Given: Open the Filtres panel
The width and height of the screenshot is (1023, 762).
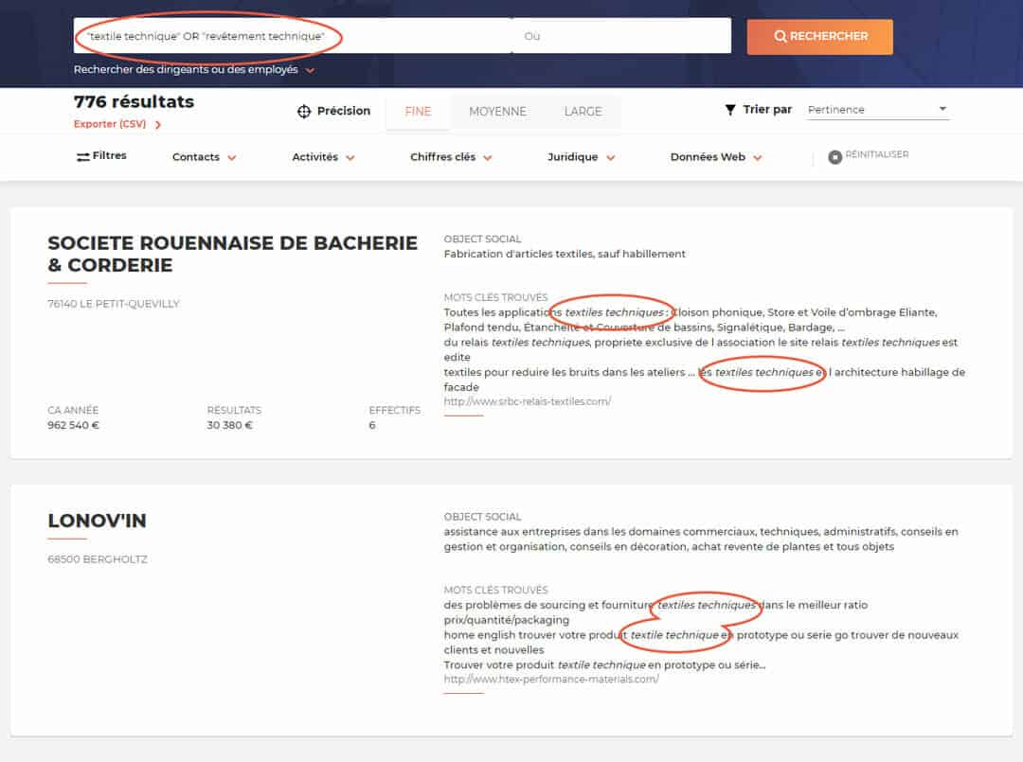Looking at the screenshot, I should point(101,156).
